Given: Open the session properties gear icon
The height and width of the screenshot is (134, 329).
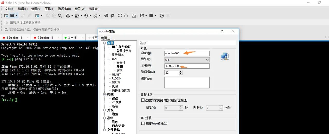Looking at the screenshot, I should (x=37, y=16).
